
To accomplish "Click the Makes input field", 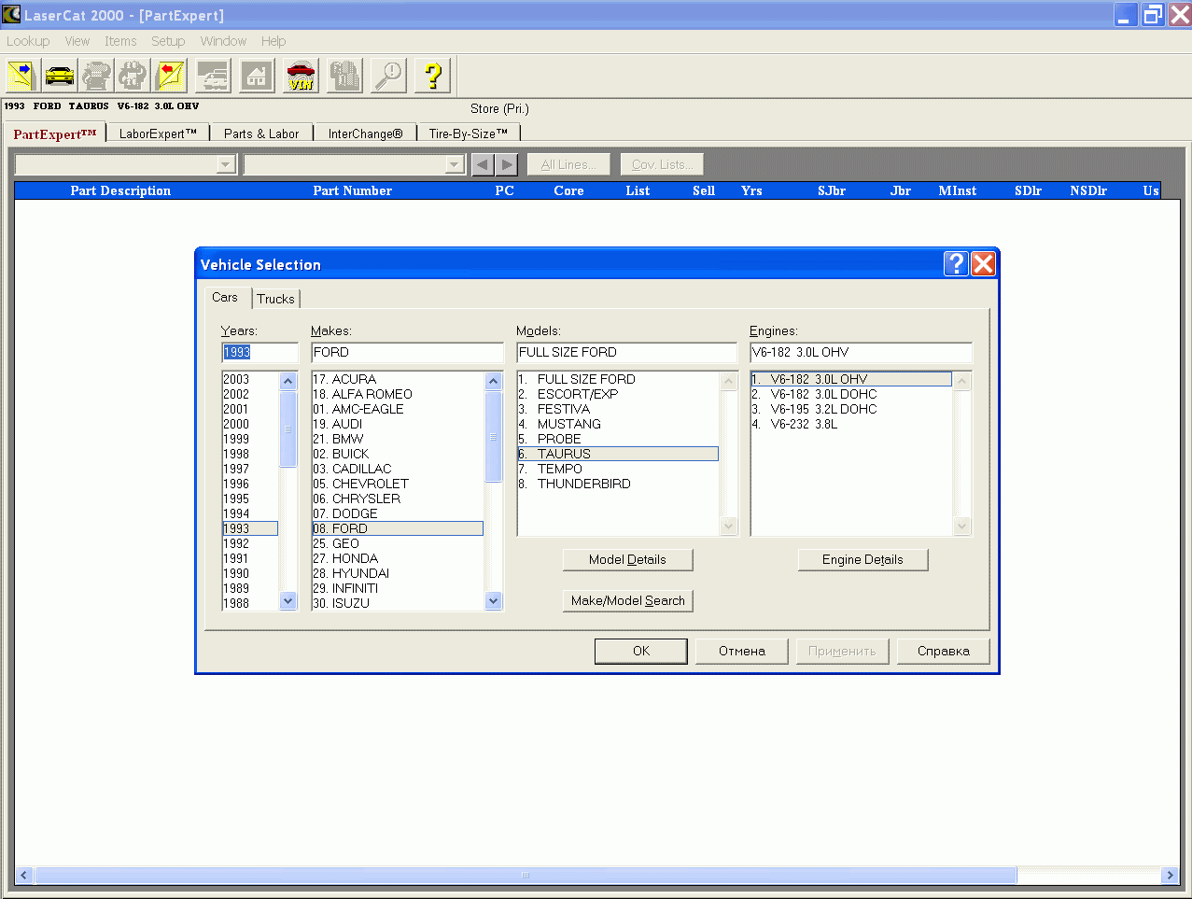I will click(407, 352).
